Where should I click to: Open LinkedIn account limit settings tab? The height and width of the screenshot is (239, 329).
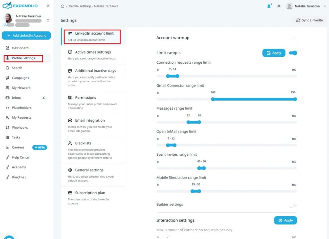point(93,36)
